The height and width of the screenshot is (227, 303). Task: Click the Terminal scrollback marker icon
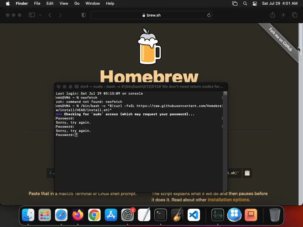tap(225, 93)
